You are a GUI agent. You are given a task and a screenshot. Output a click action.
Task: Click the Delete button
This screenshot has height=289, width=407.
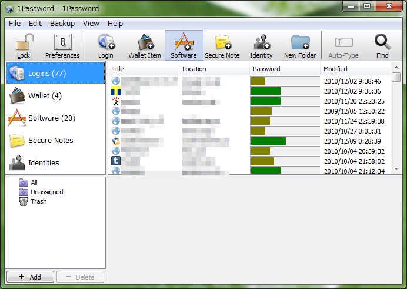[80, 277]
